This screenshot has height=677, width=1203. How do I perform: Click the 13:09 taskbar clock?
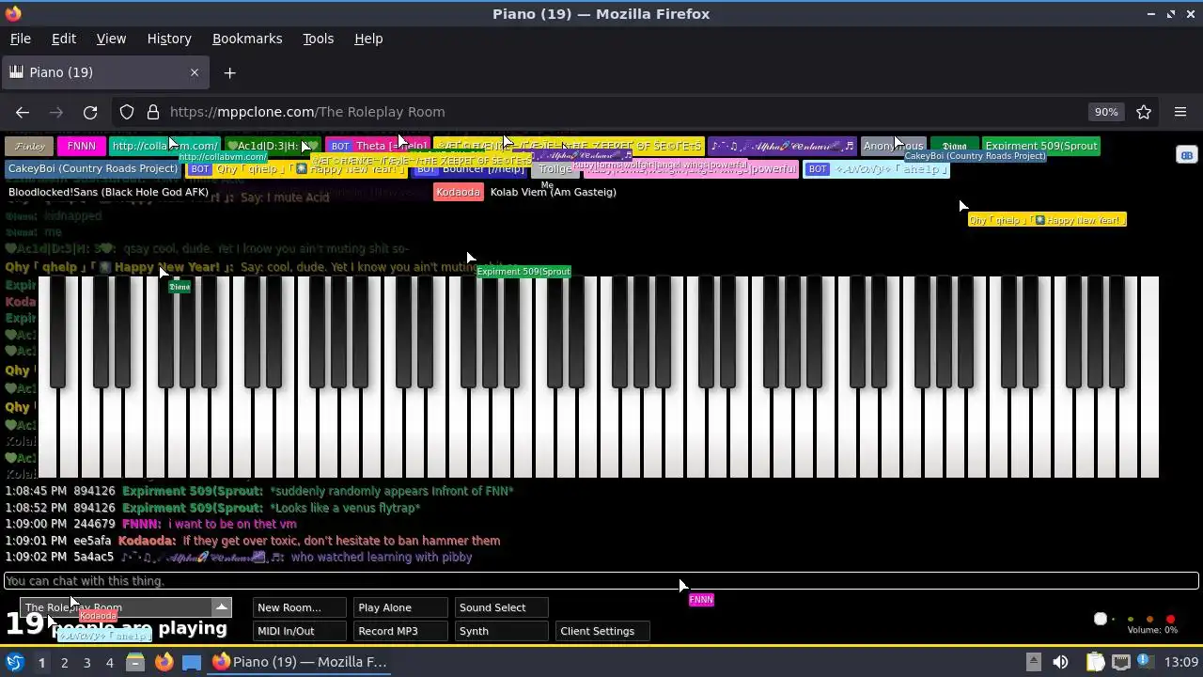[1181, 662]
